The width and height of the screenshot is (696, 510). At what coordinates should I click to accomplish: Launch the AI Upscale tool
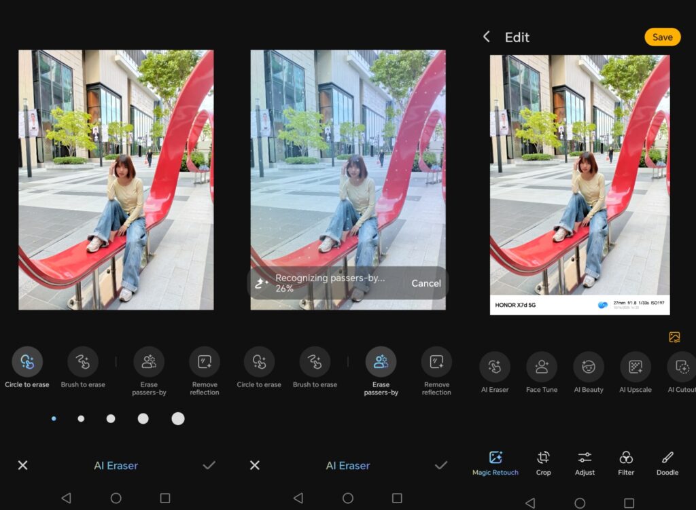pos(636,367)
